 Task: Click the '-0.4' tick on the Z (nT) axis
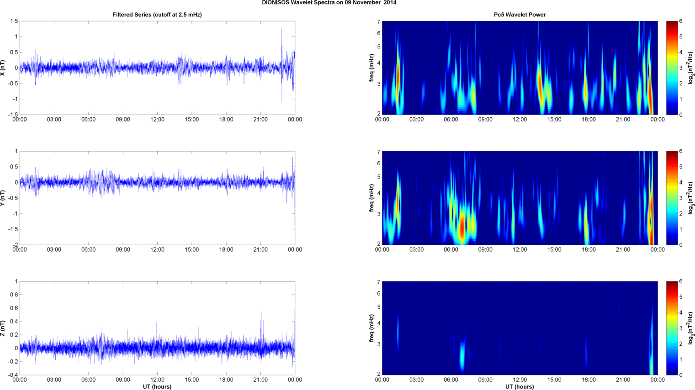13,375
